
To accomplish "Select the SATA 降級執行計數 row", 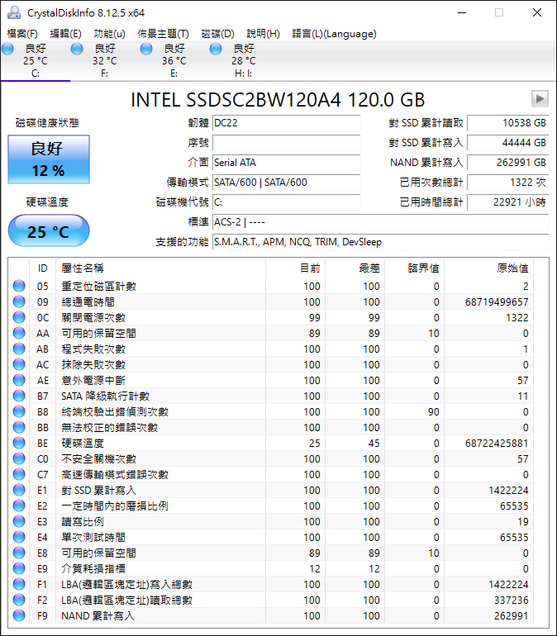I will (x=271, y=396).
